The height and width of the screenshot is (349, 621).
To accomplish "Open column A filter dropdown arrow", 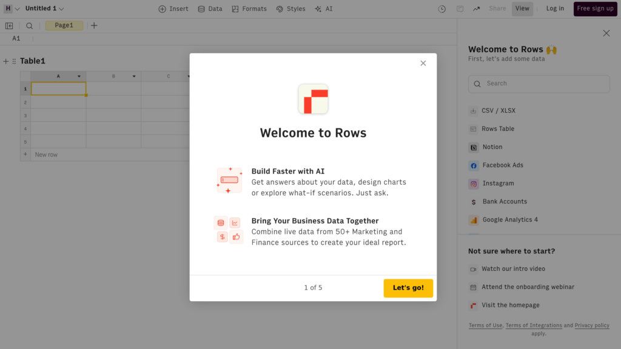I will (79, 76).
